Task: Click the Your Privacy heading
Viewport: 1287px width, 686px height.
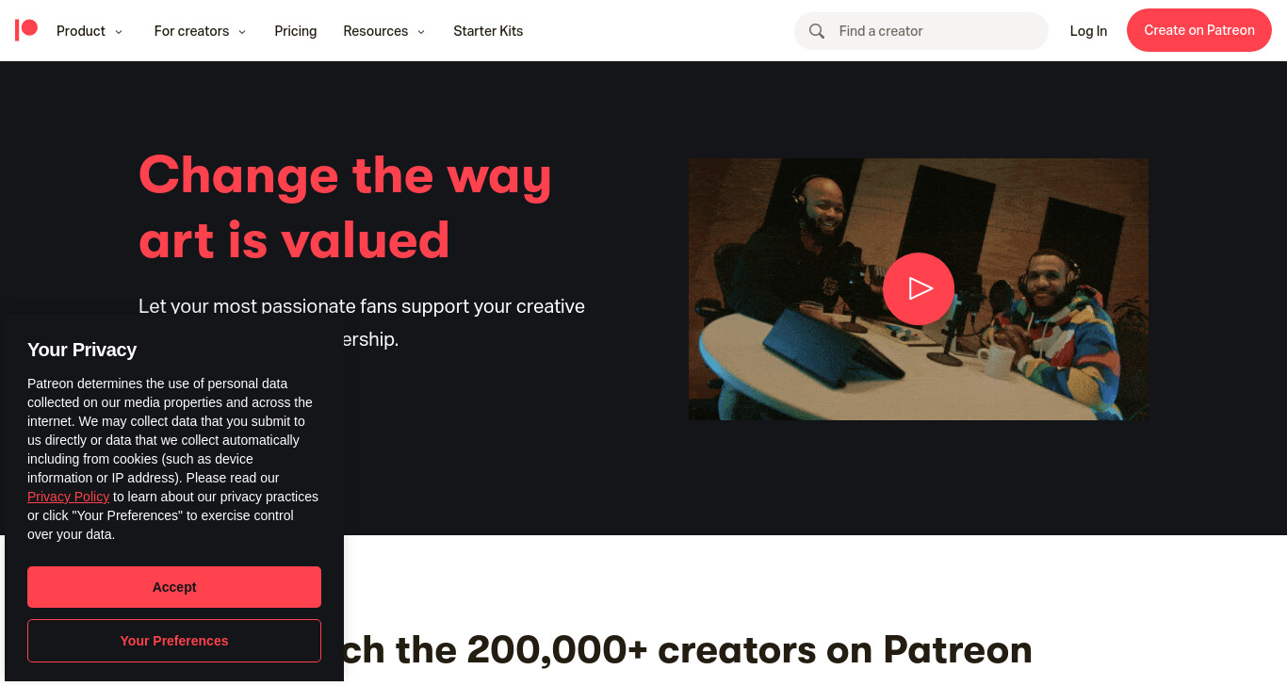Action: [x=82, y=350]
